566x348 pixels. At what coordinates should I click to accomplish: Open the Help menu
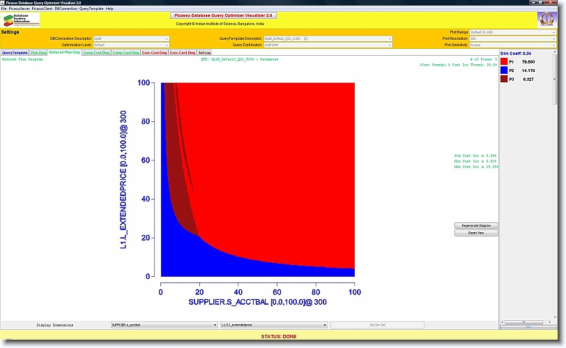109,8
